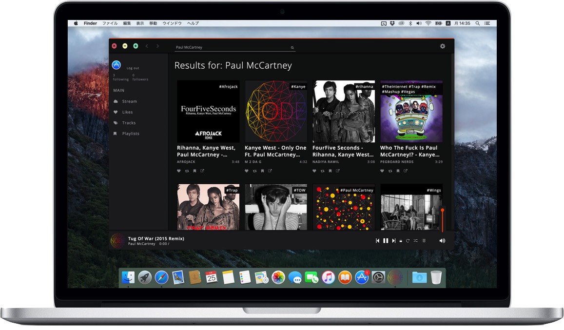Open the play queue list icon
Screen dimensions: 564x330
click(x=424, y=241)
